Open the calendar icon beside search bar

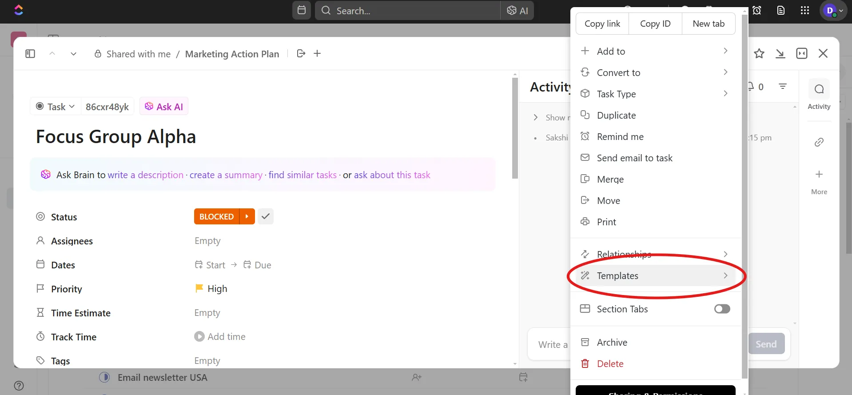pyautogui.click(x=301, y=10)
